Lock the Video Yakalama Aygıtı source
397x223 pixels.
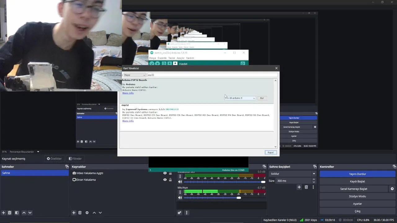click(170, 173)
